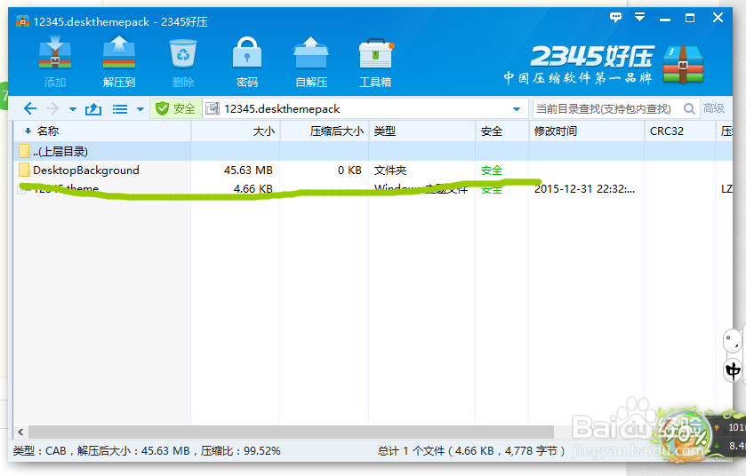
Task: Click the 中 input method indicator
Action: 733,370
